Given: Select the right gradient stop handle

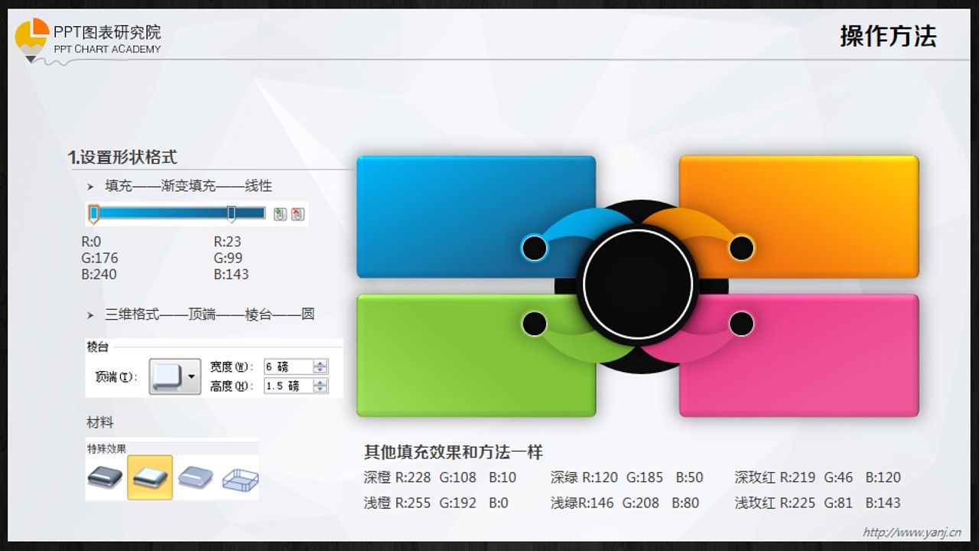Looking at the screenshot, I should 232,214.
